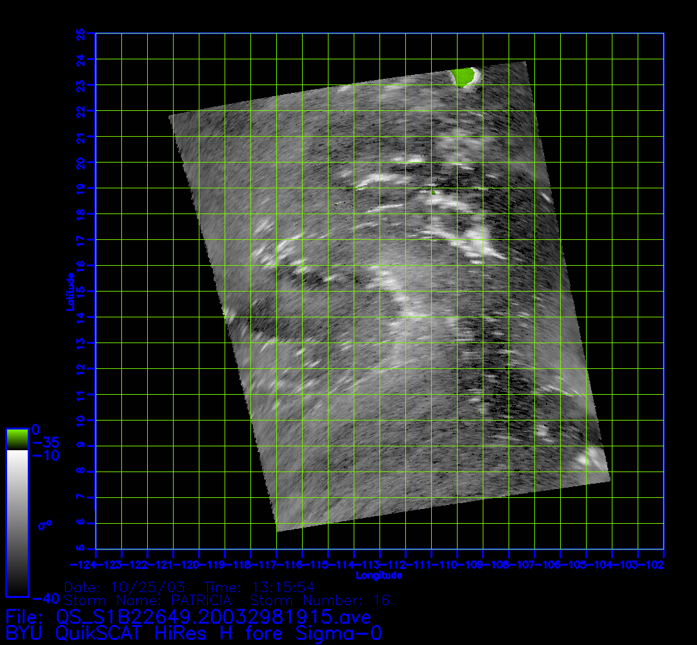
Task: Click the green segment of the color bar
Action: click(17, 439)
